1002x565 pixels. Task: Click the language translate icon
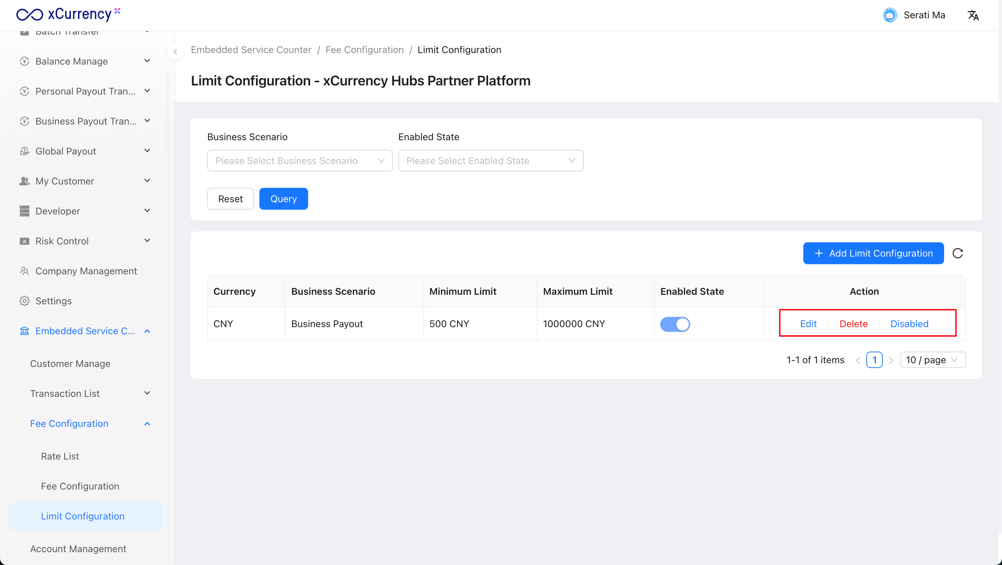[973, 15]
